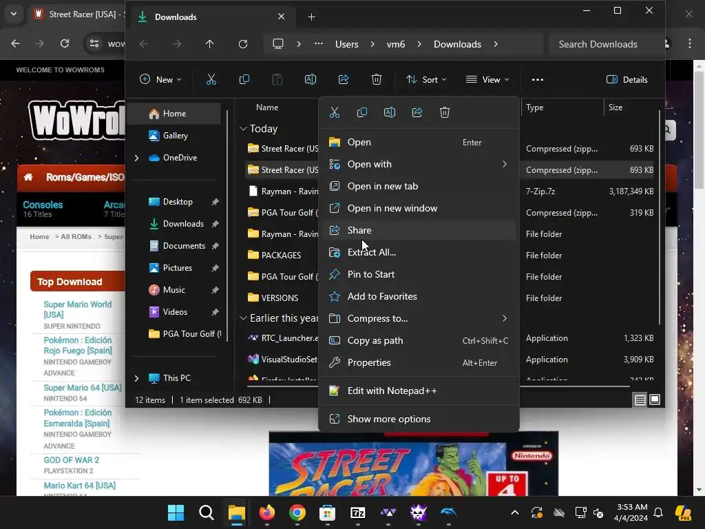Click the Share icon in Explorer toolbar
The image size is (705, 529).
pyautogui.click(x=344, y=80)
